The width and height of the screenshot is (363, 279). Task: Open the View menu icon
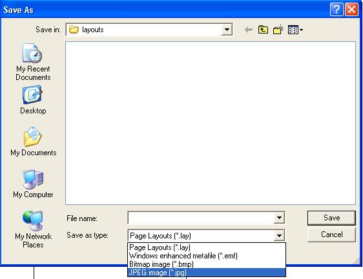pos(295,30)
